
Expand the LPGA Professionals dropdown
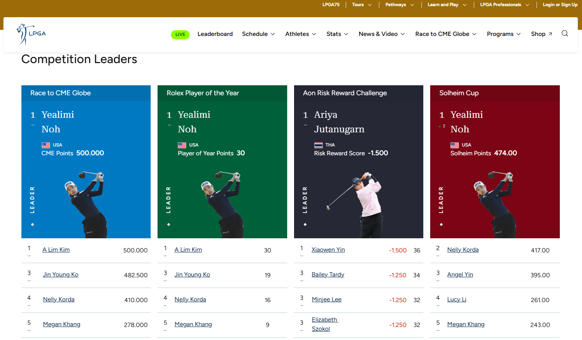click(x=505, y=5)
